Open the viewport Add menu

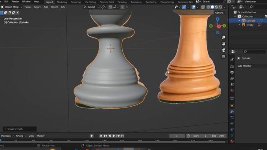(45, 7)
